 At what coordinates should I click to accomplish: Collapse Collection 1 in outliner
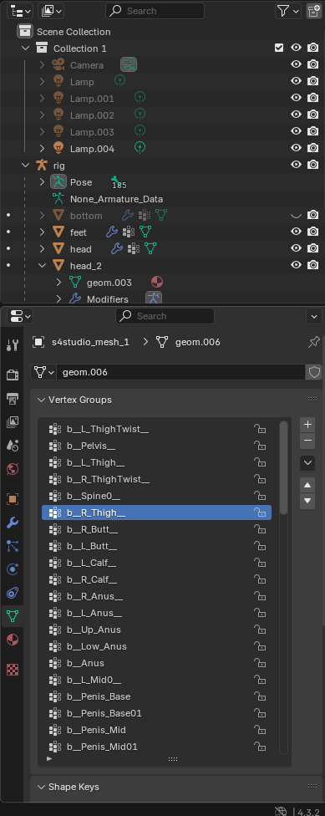click(25, 48)
